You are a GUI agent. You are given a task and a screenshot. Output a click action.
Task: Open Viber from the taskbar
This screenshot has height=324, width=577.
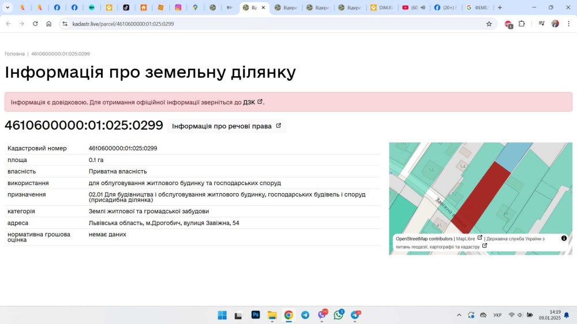[323, 314]
